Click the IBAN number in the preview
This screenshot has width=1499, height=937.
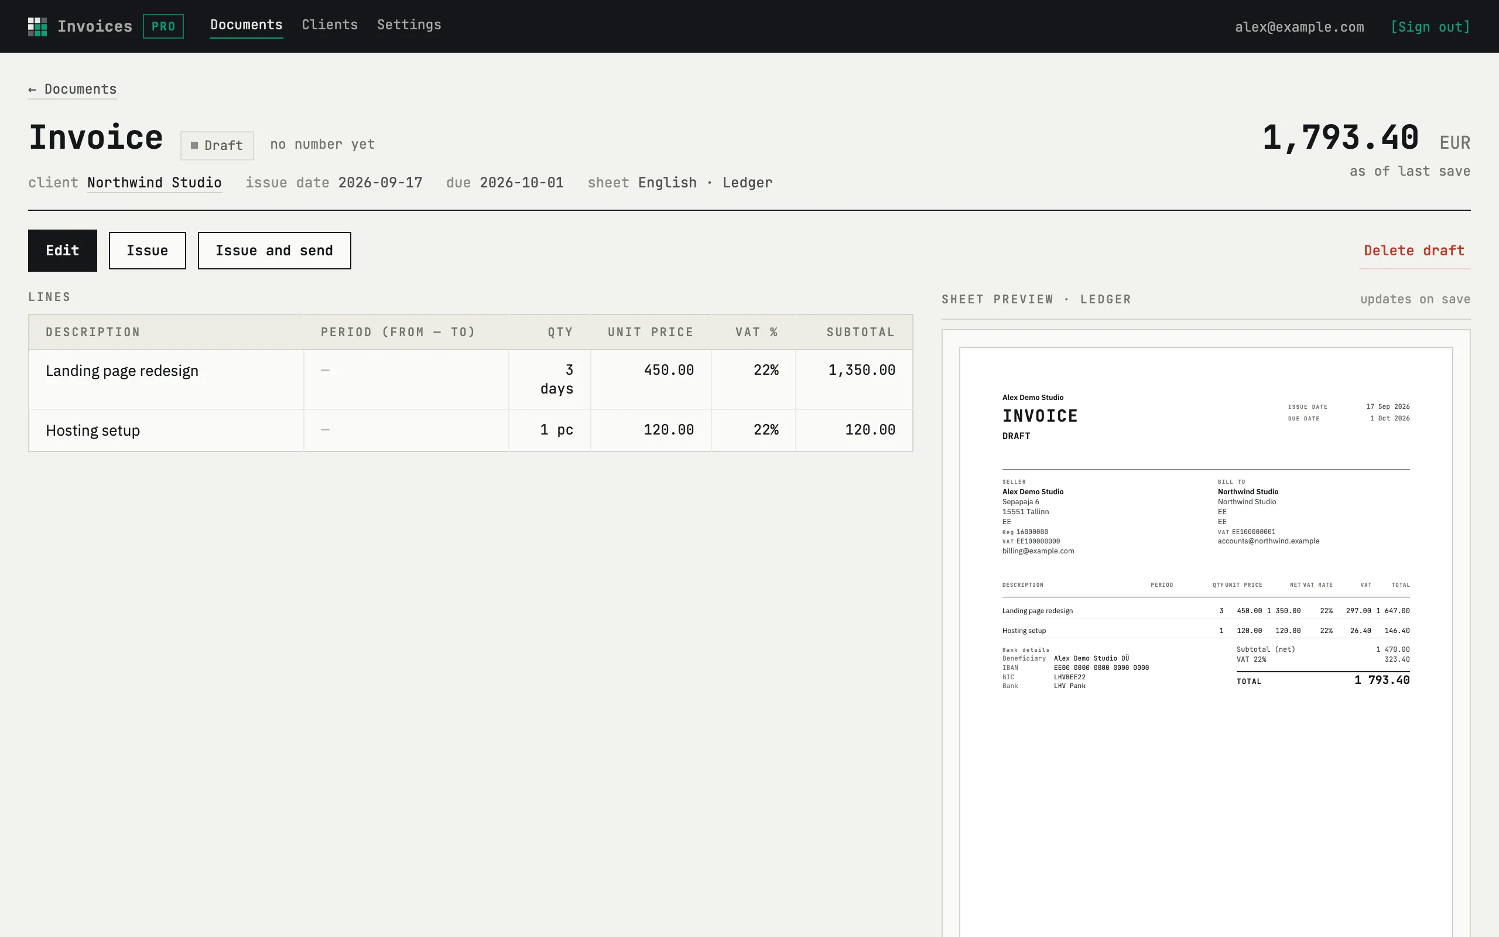point(1101,668)
